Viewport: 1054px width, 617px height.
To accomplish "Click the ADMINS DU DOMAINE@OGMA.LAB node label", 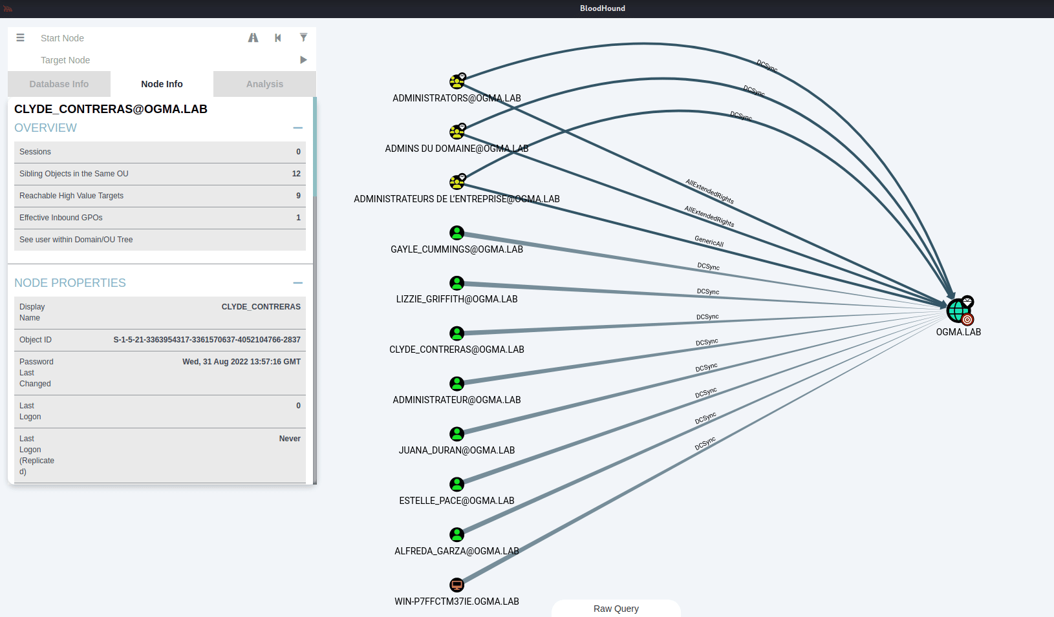I will 457,149.
